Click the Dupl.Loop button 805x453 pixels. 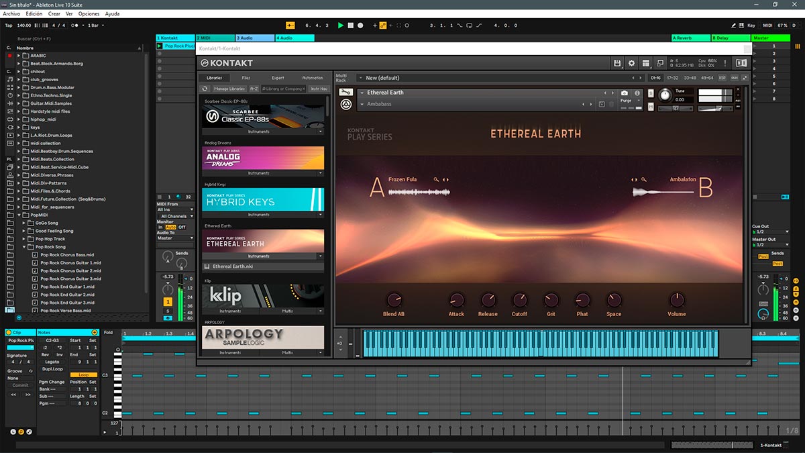(52, 368)
